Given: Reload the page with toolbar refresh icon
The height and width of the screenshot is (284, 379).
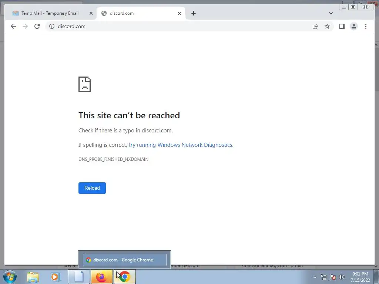Looking at the screenshot, I should [x=37, y=26].
